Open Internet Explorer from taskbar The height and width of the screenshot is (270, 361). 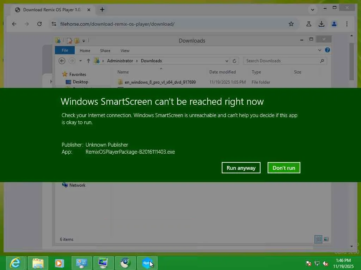(x=16, y=263)
